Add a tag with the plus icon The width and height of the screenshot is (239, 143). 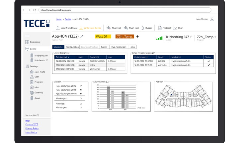click(137, 37)
